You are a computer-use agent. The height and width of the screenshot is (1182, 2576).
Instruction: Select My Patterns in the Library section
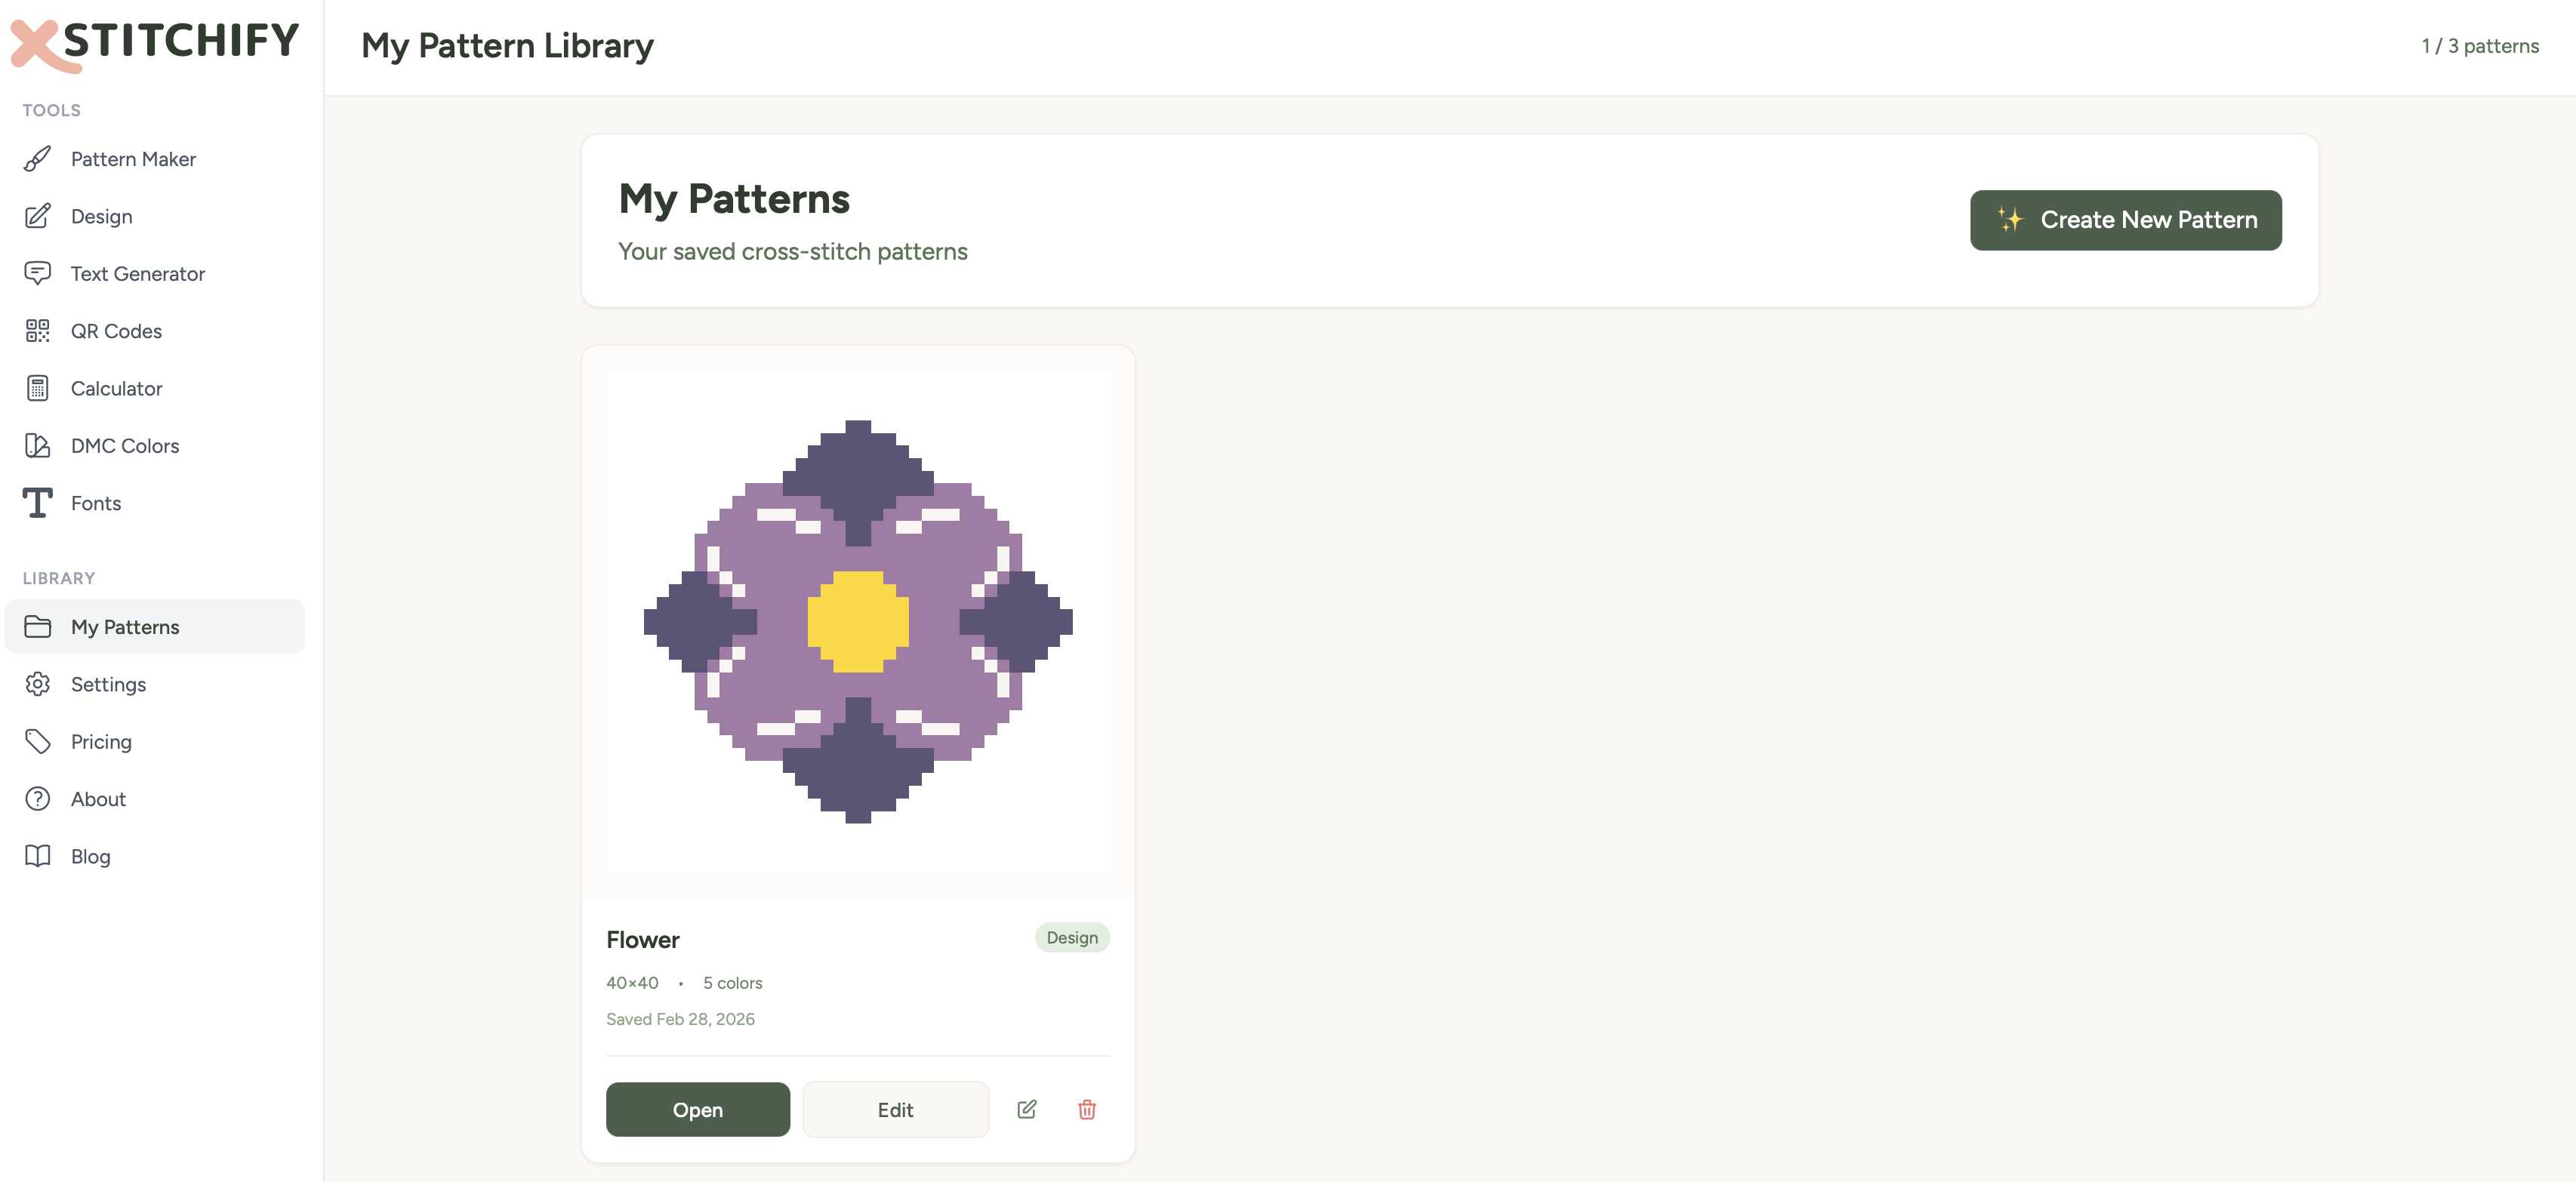point(124,626)
